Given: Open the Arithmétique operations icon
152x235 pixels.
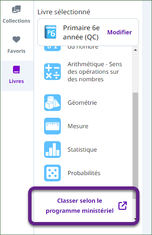Looking at the screenshot, I should (x=52, y=72).
